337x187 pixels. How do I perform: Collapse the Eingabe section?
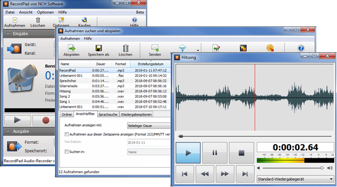[x=8, y=34]
